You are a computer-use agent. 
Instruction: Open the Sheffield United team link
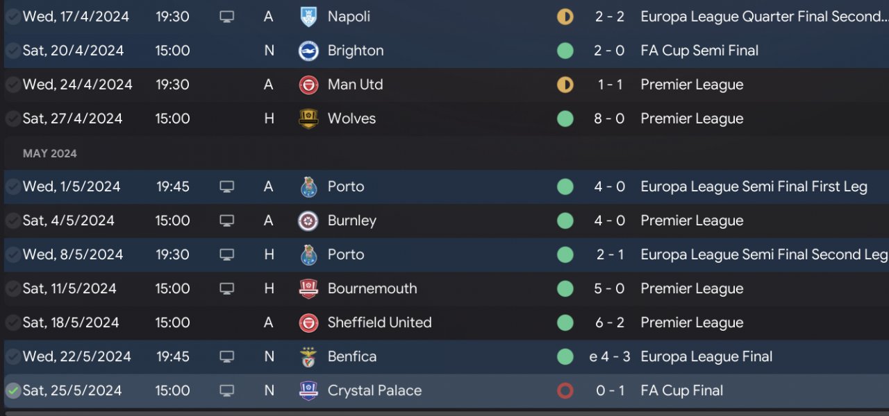click(379, 322)
